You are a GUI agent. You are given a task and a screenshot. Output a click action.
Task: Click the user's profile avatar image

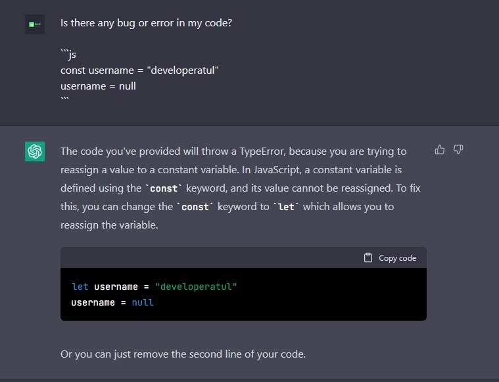(35, 24)
